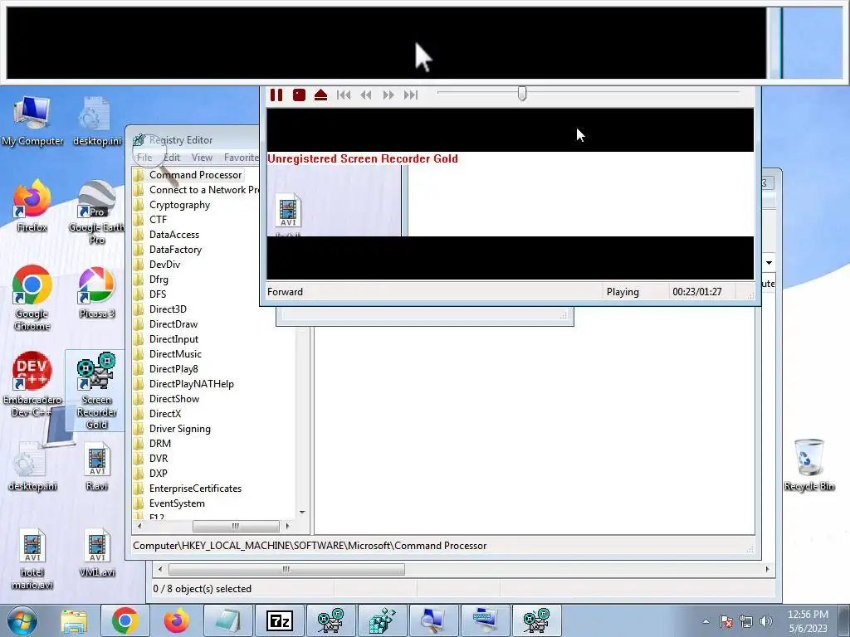Open the Edit menu in Registry Editor
The height and width of the screenshot is (637, 850).
[172, 157]
